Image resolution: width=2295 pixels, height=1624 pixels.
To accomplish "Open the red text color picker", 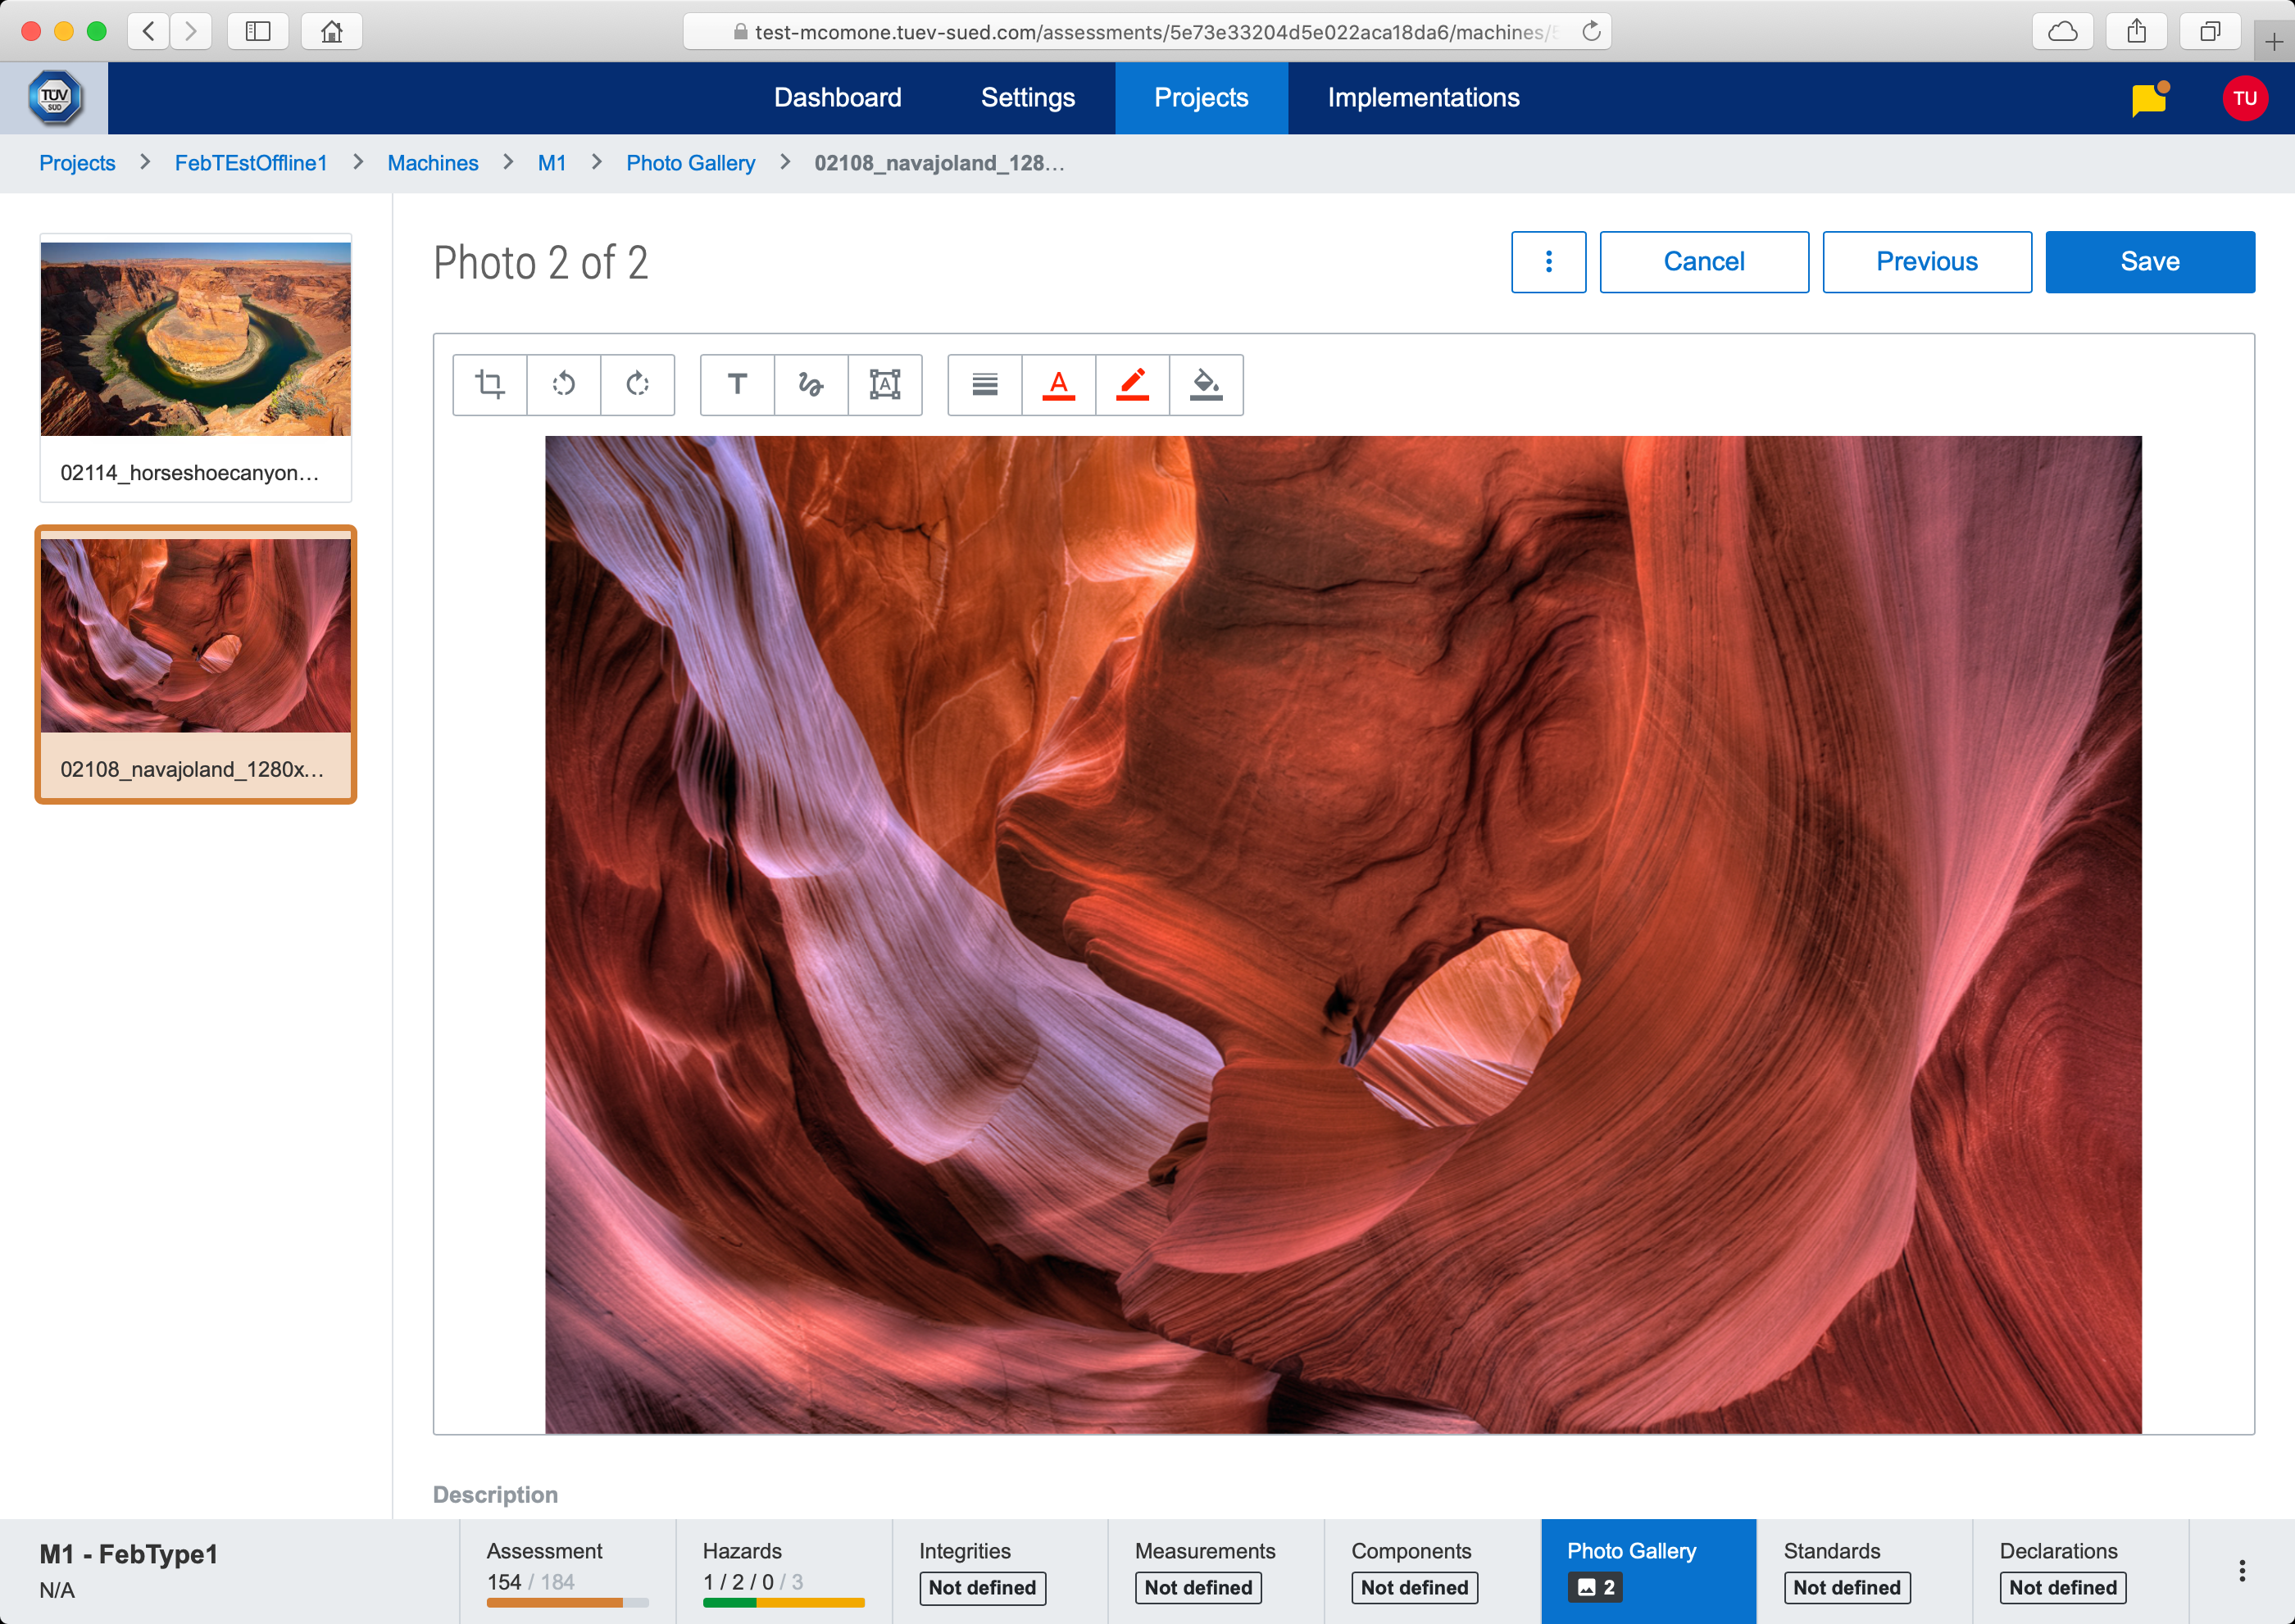I will [x=1058, y=384].
